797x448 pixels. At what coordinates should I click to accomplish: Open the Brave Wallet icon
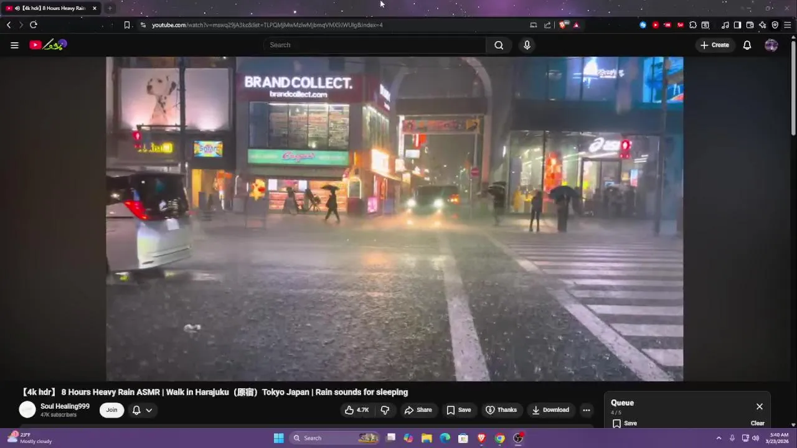pos(750,25)
